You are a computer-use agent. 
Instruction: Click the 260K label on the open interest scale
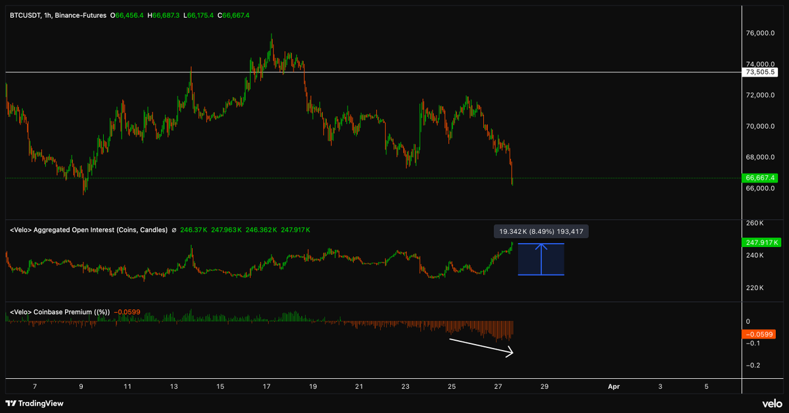click(753, 223)
